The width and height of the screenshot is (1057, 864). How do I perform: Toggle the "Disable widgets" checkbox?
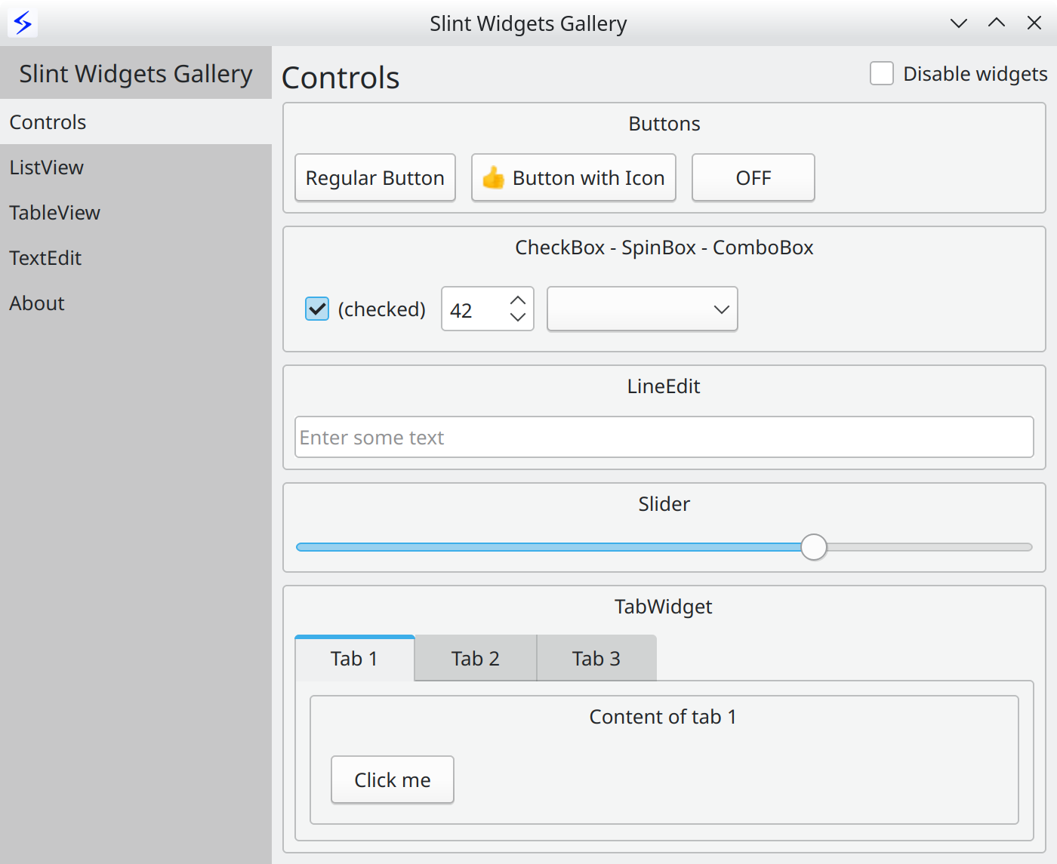tap(882, 73)
